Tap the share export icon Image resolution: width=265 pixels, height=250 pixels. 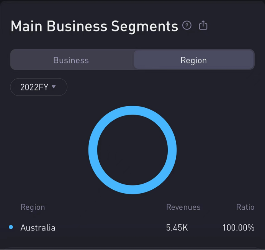[x=203, y=26]
